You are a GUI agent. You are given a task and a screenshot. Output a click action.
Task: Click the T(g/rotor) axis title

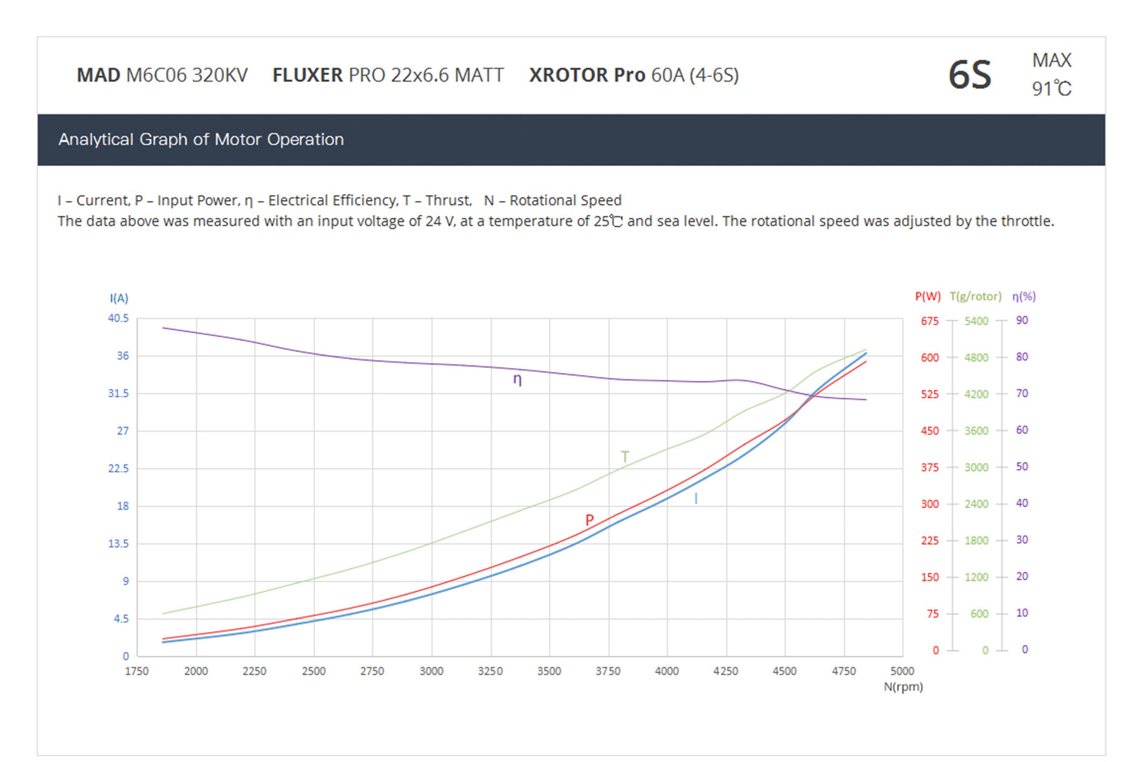(x=975, y=296)
